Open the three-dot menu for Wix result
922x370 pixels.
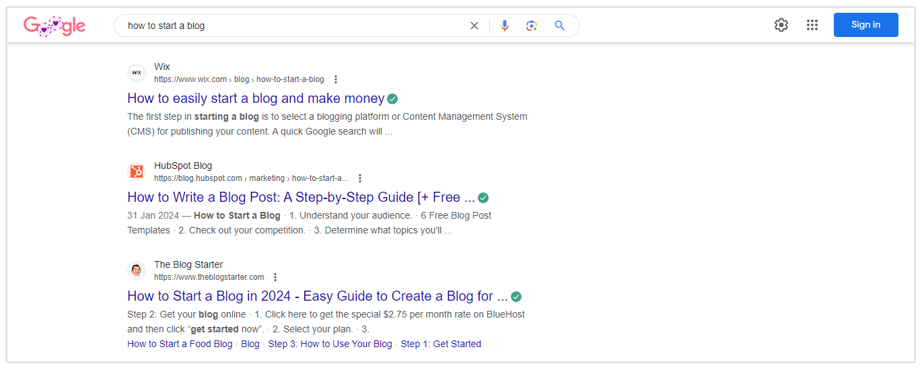click(x=336, y=79)
